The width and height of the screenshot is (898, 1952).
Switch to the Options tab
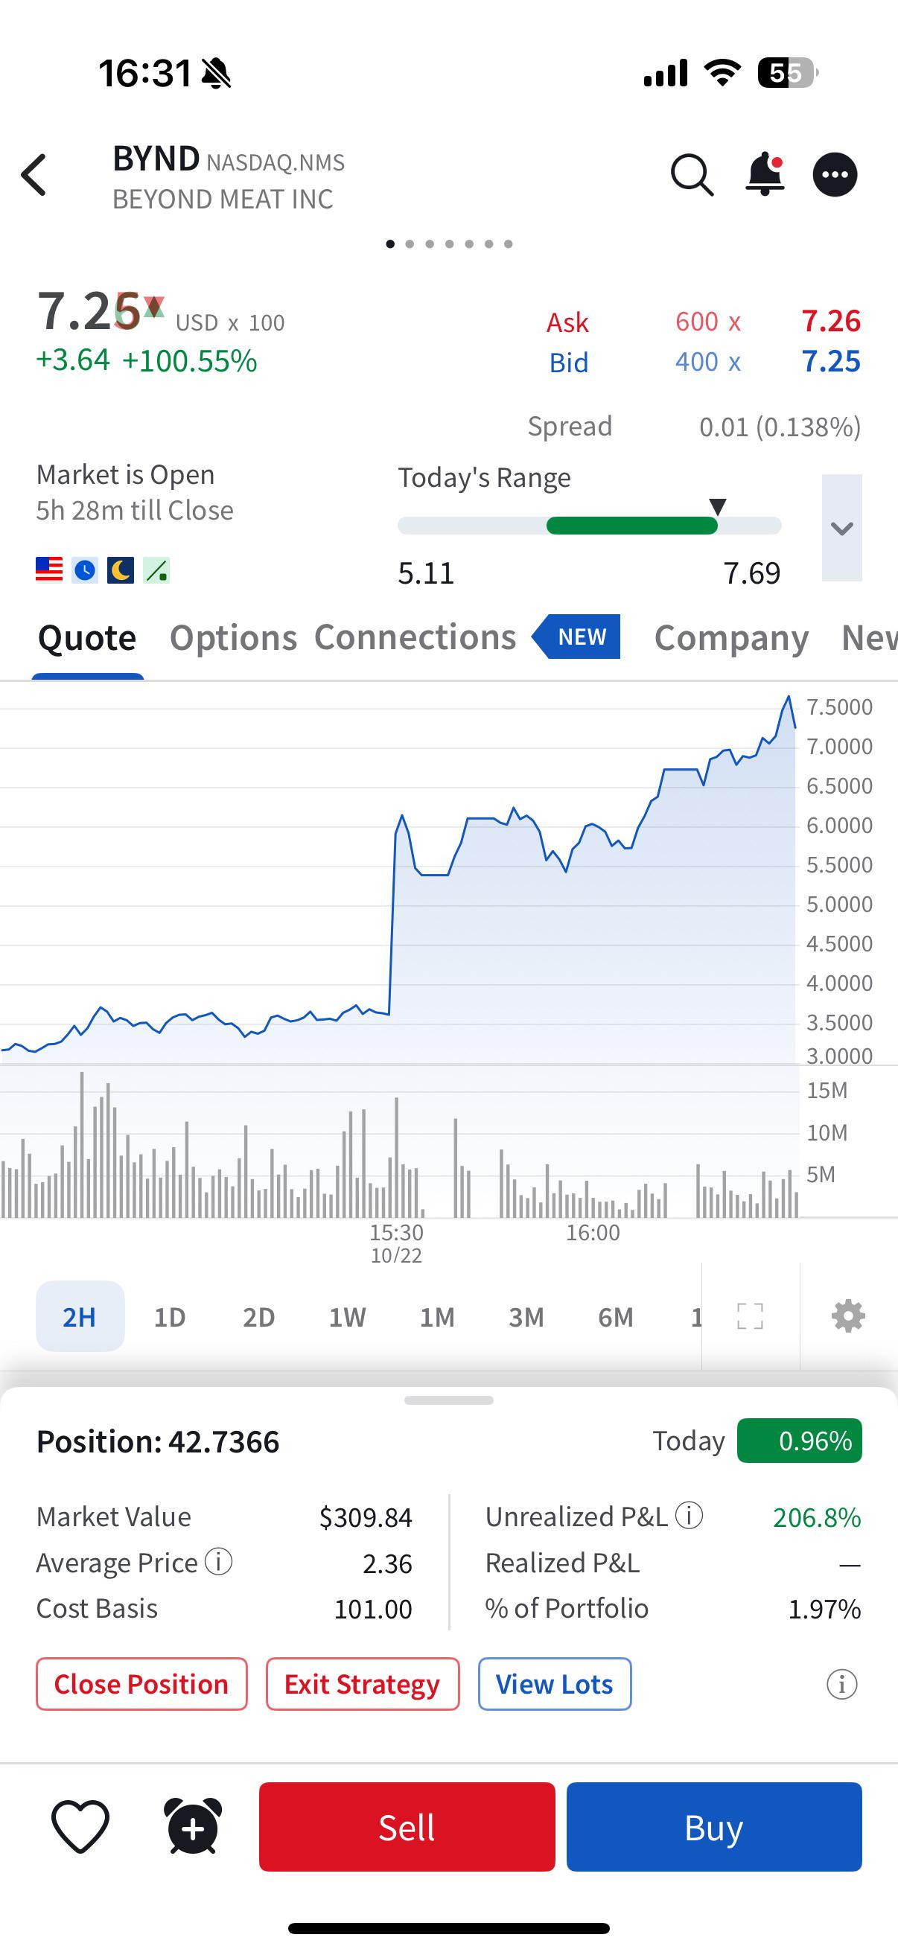232,637
